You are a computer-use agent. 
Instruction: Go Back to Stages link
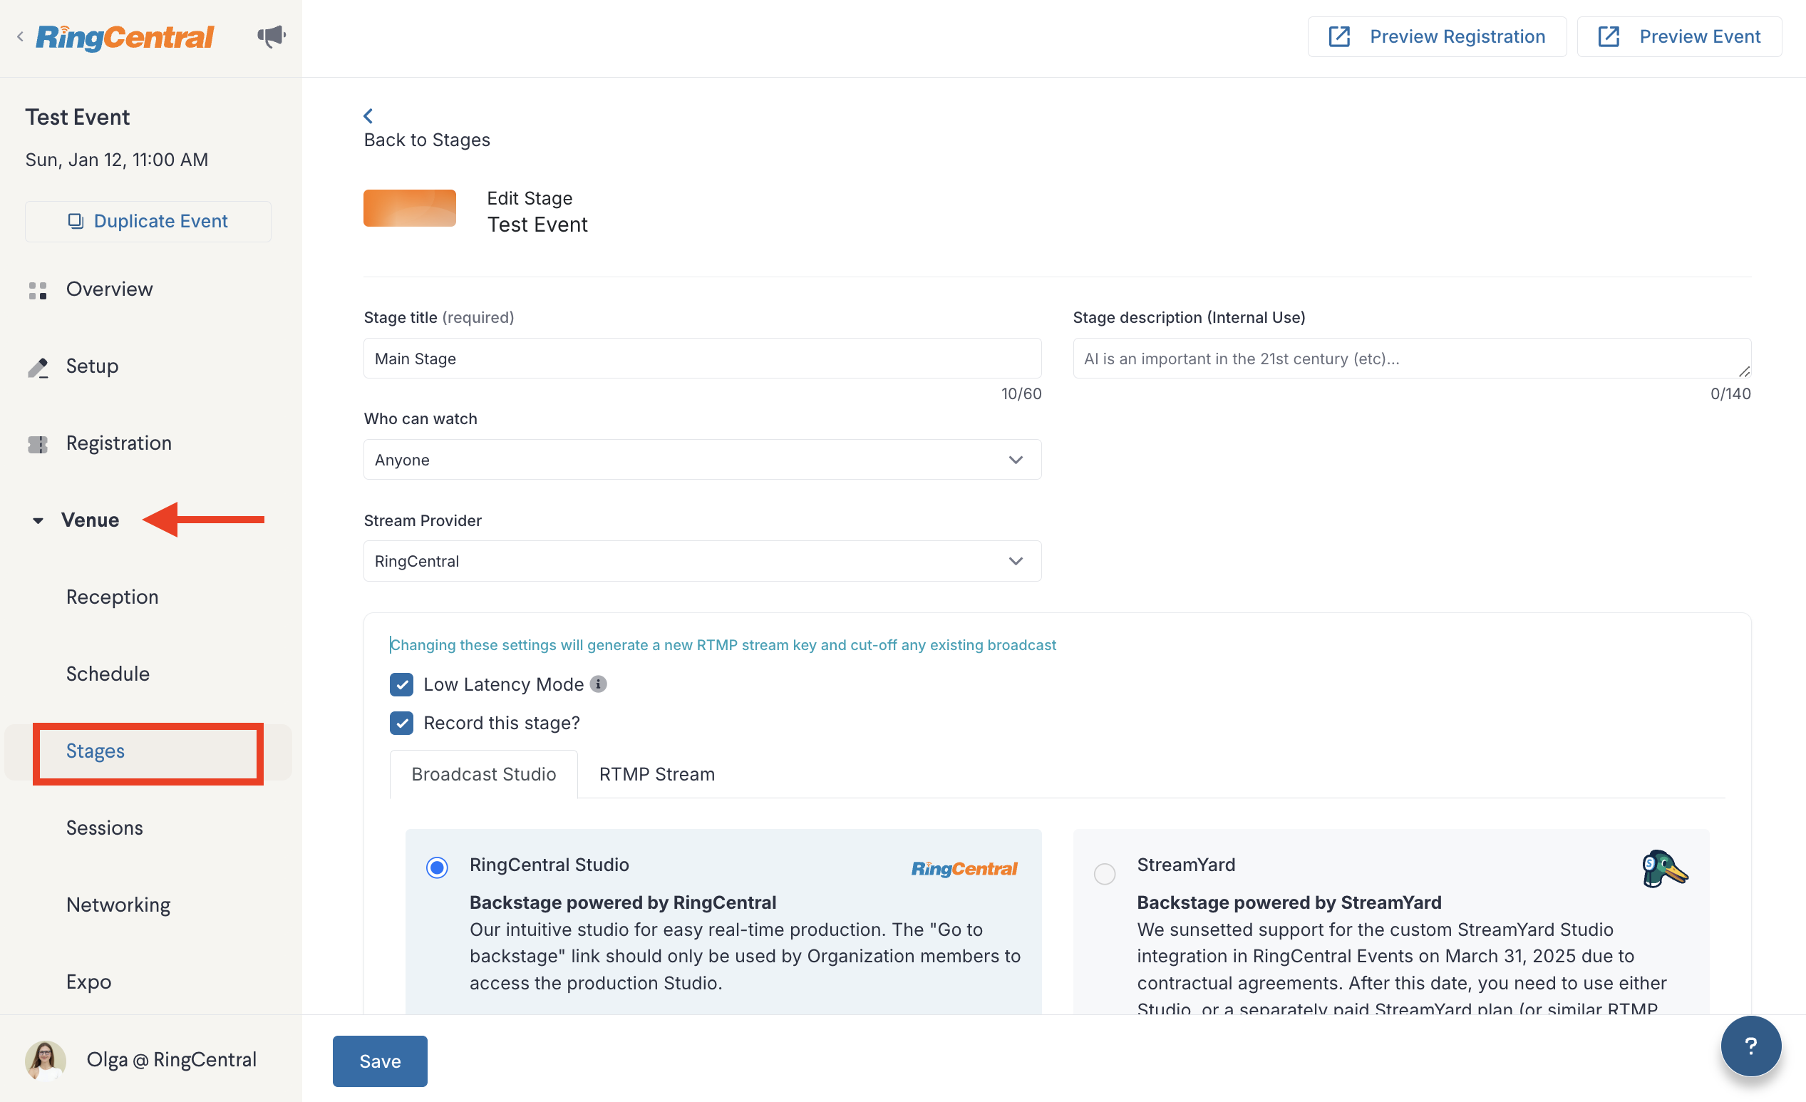click(427, 140)
